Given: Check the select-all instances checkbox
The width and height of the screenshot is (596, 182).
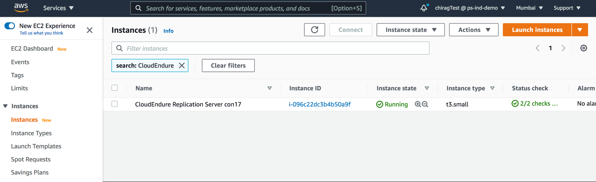Looking at the screenshot, I should tap(115, 88).
